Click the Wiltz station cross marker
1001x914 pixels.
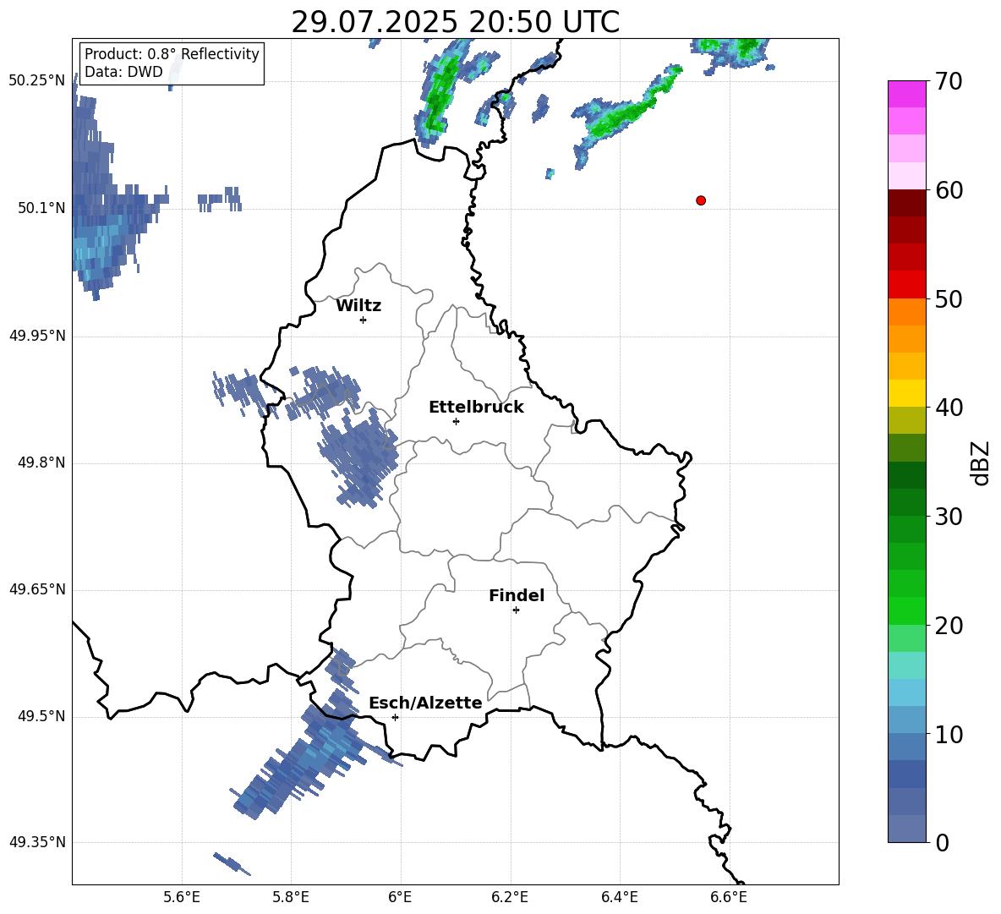(x=364, y=320)
